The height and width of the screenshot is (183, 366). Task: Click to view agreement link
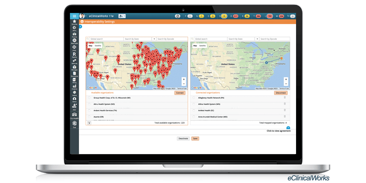coord(279,131)
